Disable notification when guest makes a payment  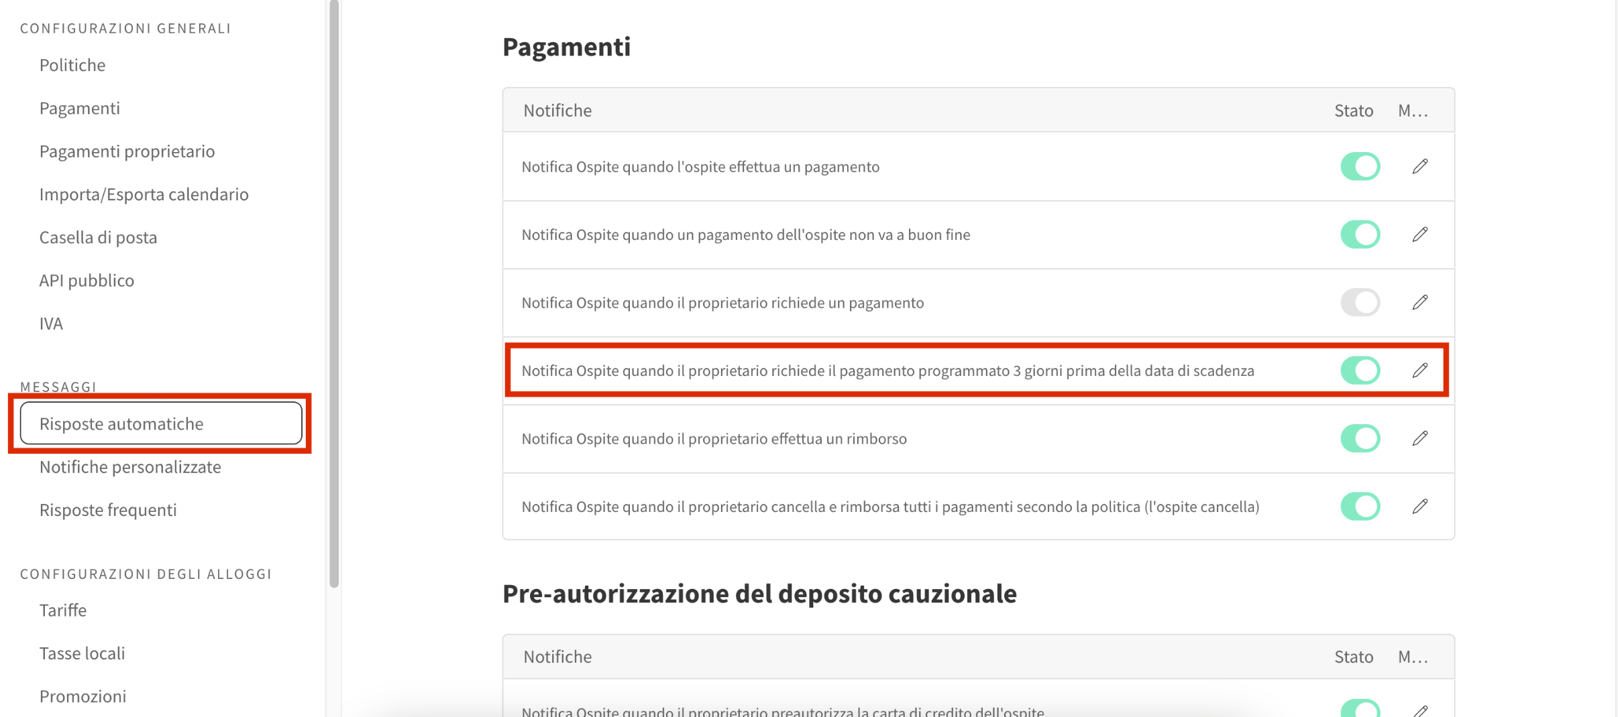pos(1360,166)
